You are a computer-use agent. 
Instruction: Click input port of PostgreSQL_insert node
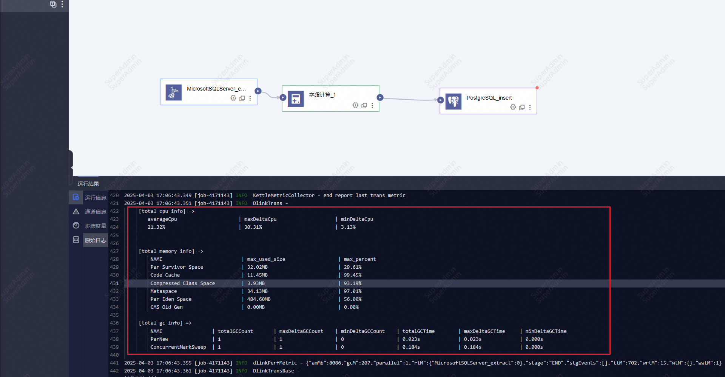pyautogui.click(x=440, y=100)
